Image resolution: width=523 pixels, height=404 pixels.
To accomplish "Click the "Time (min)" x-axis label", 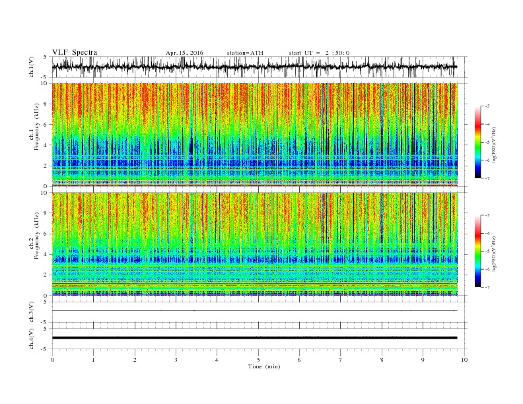I will pos(264,366).
